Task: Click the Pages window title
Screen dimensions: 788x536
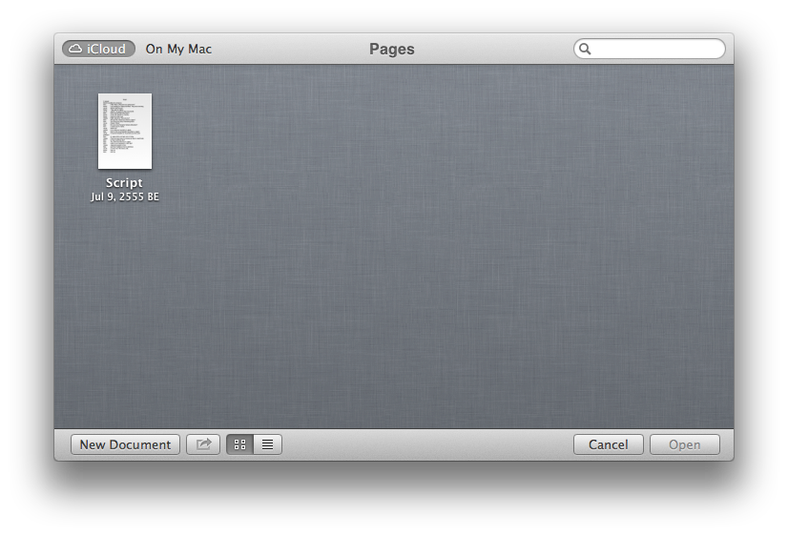Action: [392, 49]
